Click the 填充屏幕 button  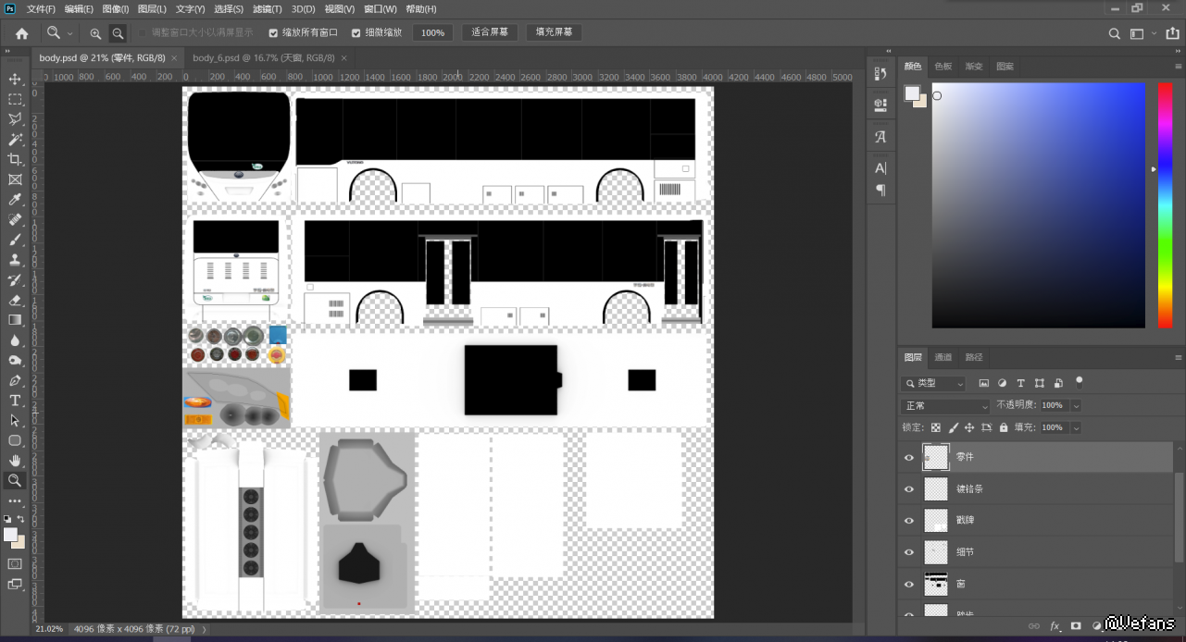pyautogui.click(x=555, y=32)
